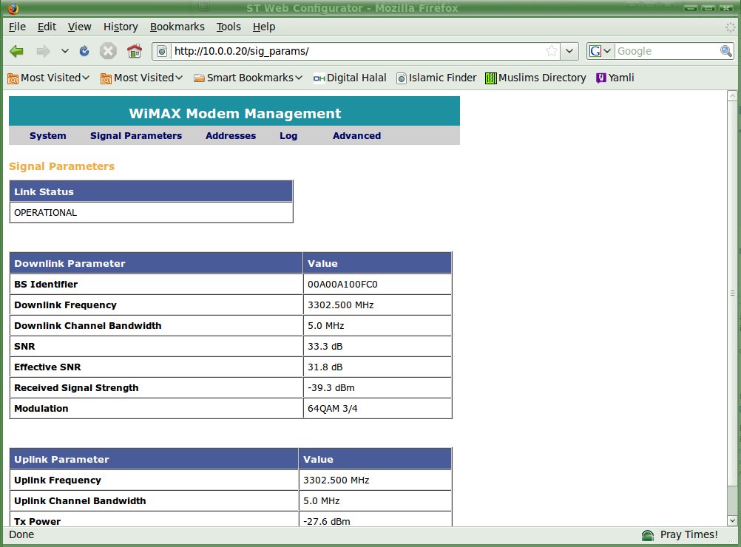Screen dimensions: 741x547
Task: Click the Yamli bookmark icon
Action: click(x=600, y=78)
